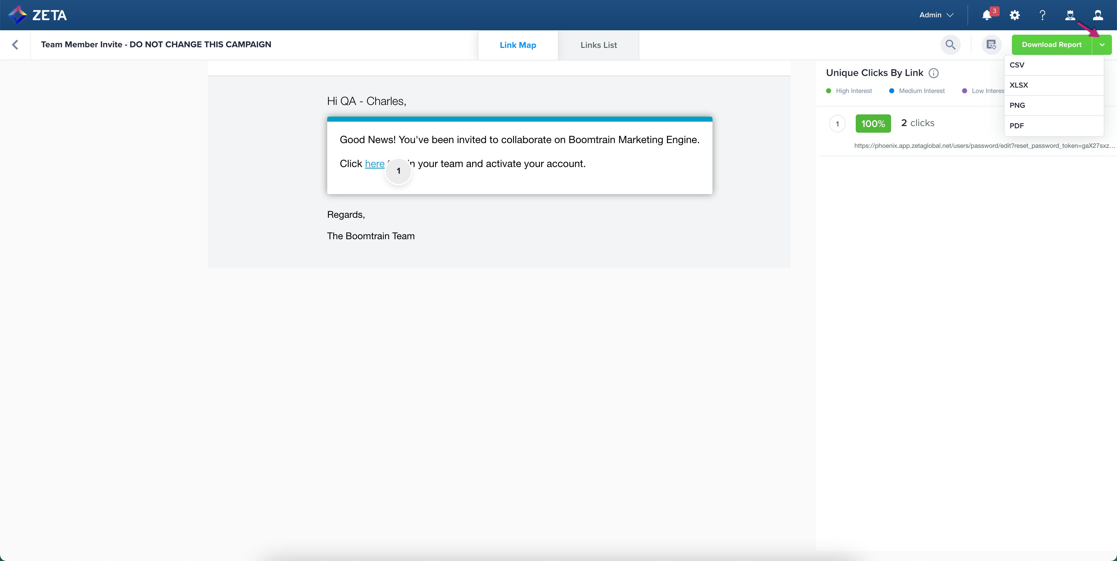The image size is (1117, 561).
Task: Choose XLSX from the download menu
Action: point(1019,85)
